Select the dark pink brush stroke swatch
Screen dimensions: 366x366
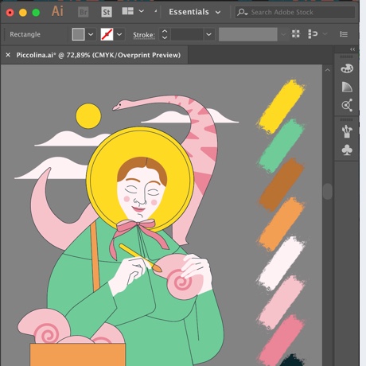click(x=281, y=341)
